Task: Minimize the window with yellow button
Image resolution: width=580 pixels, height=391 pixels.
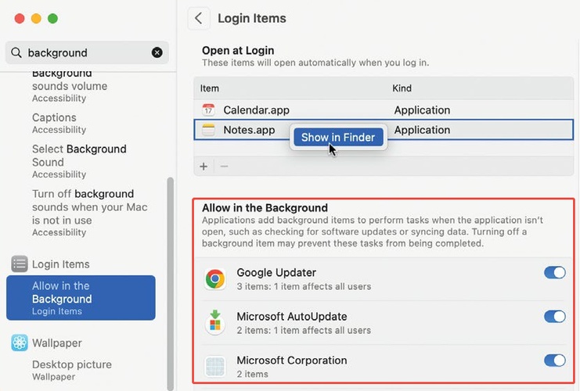Action: 36,19
